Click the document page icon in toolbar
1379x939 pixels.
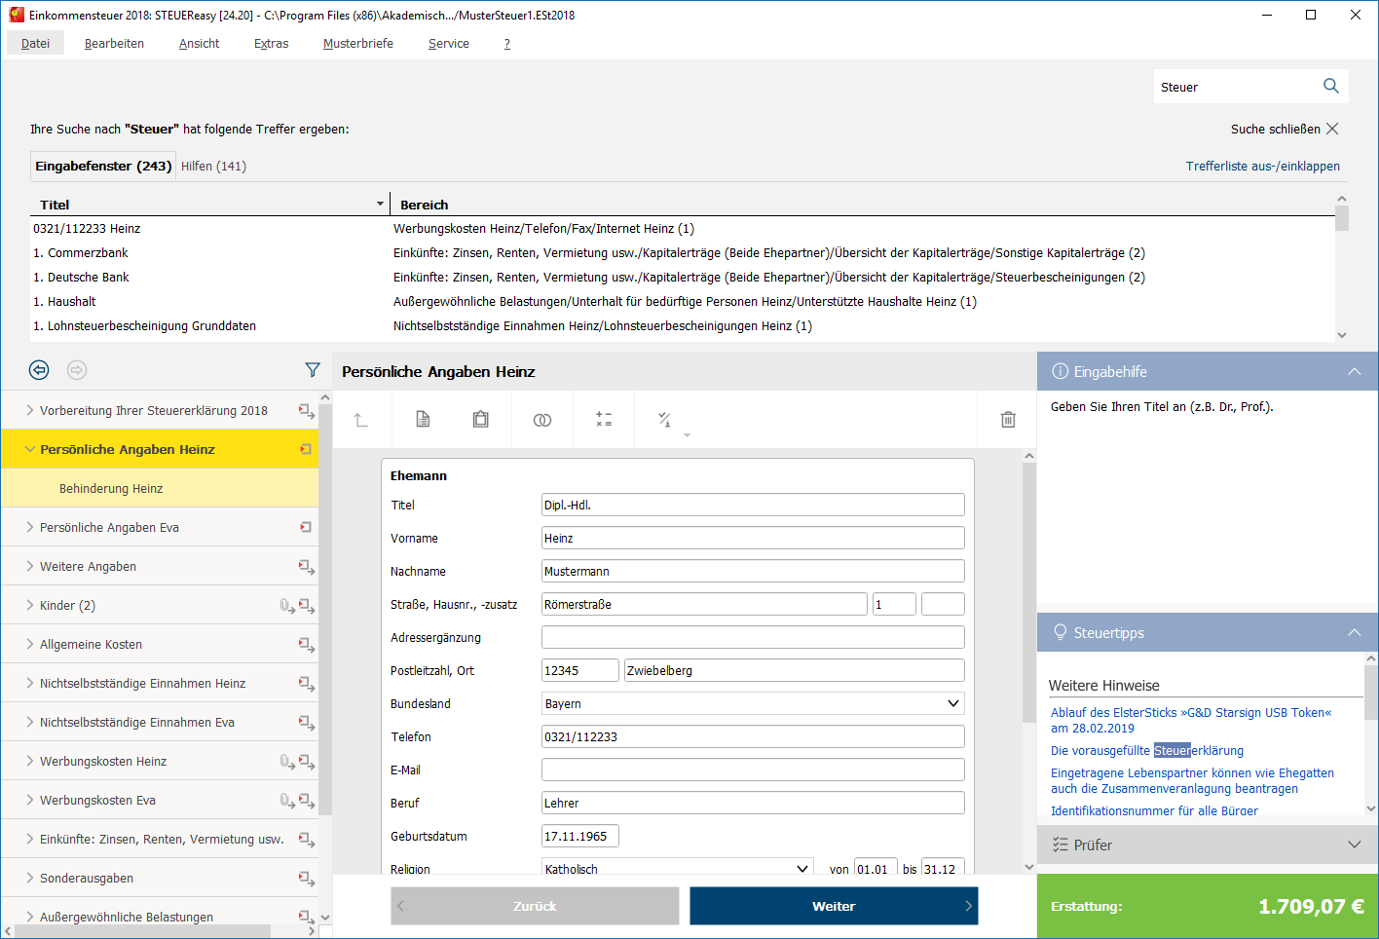[x=423, y=419]
